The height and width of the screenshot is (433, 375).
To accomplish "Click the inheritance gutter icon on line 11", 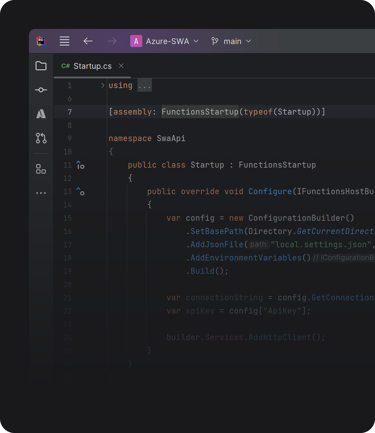I will (80, 165).
